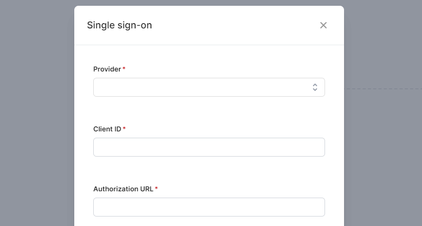
Task: Focus the Client ID text field
Action: [x=209, y=147]
